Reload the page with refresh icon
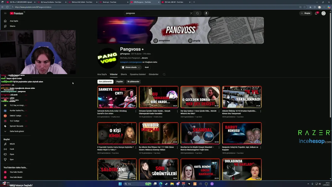 (x=7, y=7)
